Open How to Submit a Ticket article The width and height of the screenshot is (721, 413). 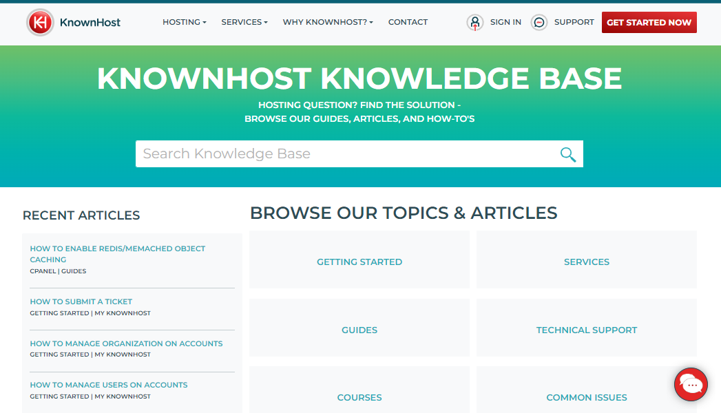point(81,301)
